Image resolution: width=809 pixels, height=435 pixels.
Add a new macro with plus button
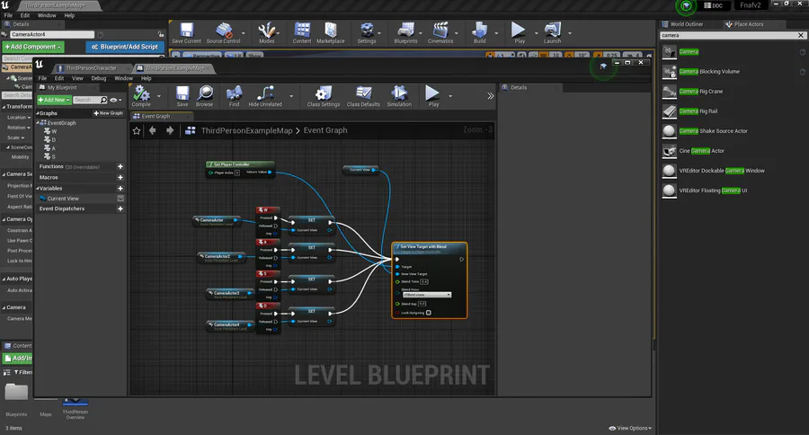point(120,178)
